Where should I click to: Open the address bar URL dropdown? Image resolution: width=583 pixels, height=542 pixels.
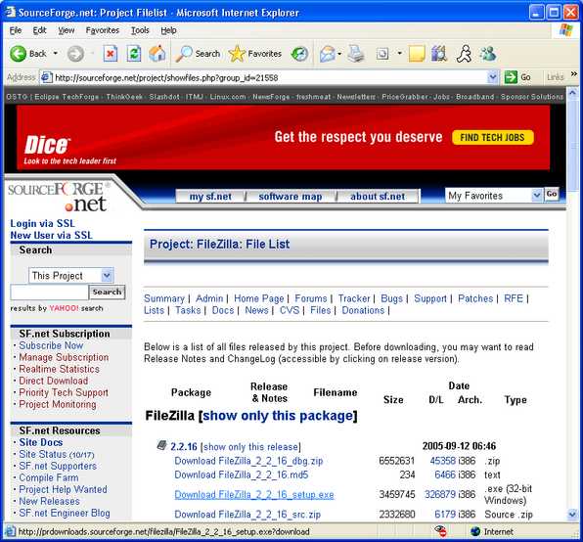click(x=492, y=77)
